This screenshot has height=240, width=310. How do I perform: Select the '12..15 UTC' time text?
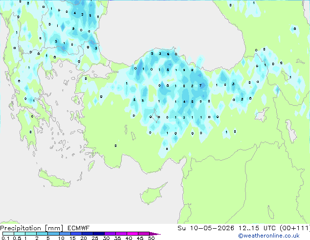257,228
